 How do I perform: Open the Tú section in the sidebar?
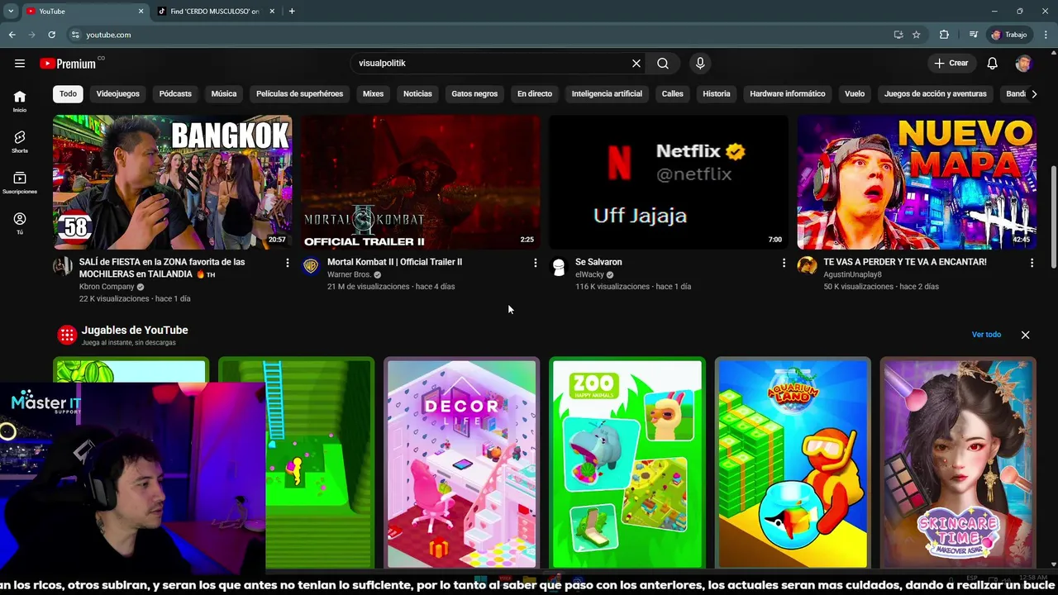20,223
